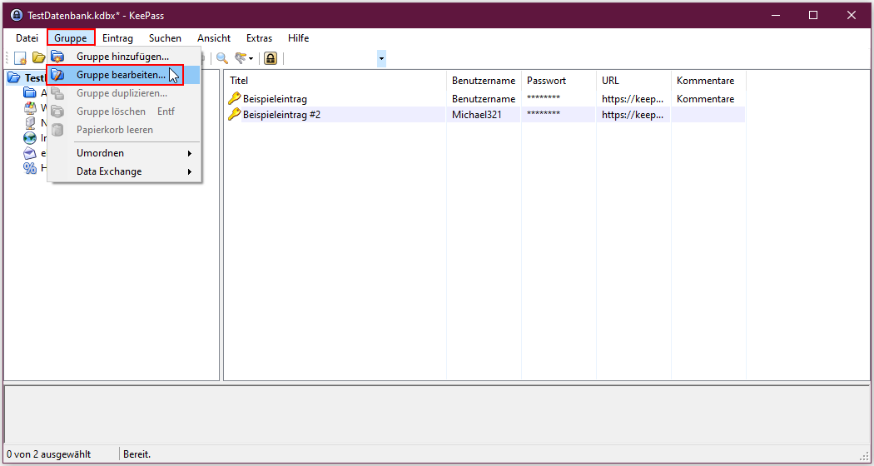Open the Ansicht menu

point(214,38)
